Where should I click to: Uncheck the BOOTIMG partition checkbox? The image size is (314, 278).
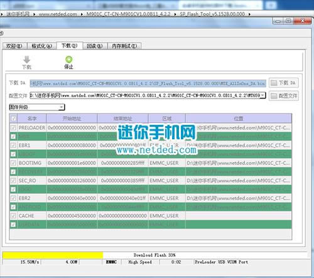click(x=13, y=163)
